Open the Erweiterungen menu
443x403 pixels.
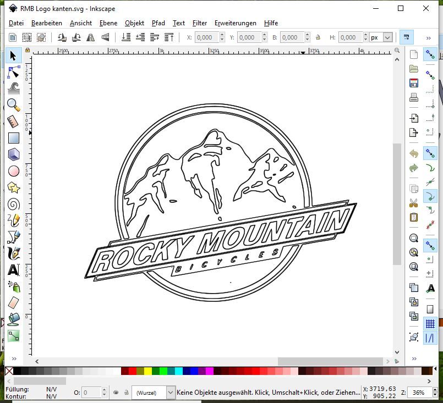[x=235, y=23]
